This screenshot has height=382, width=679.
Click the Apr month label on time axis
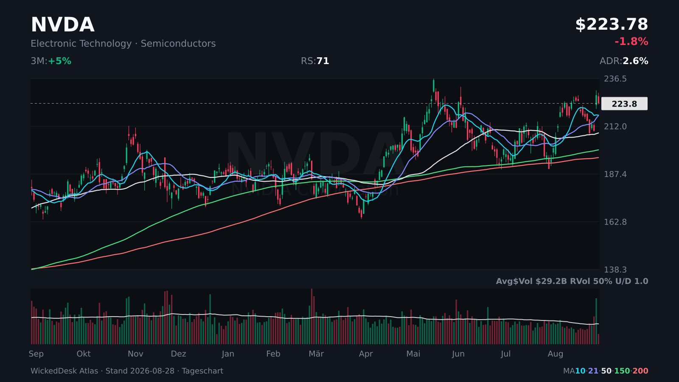[x=366, y=354]
